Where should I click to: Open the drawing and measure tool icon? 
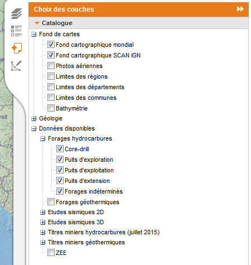click(16, 66)
